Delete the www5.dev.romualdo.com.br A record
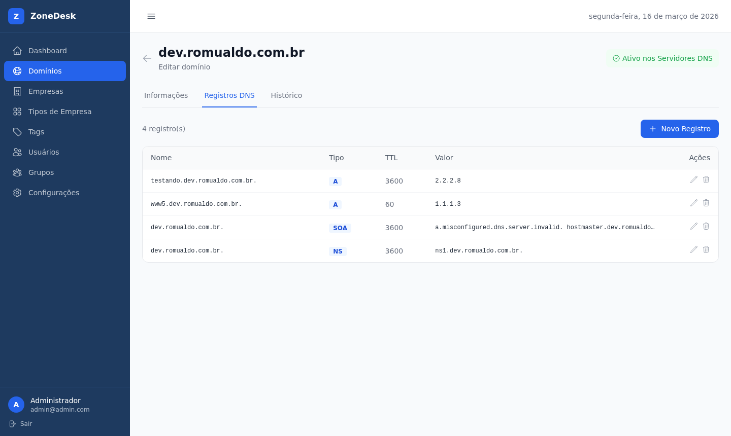Screen dimensions: 731x436 (706, 203)
